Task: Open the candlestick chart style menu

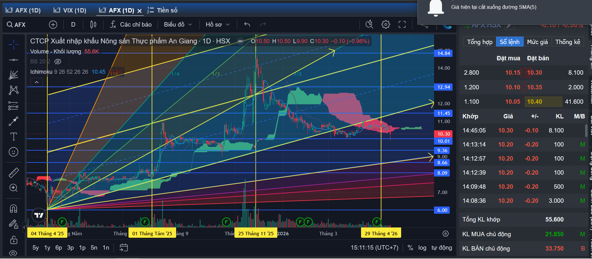Action: coord(93,25)
